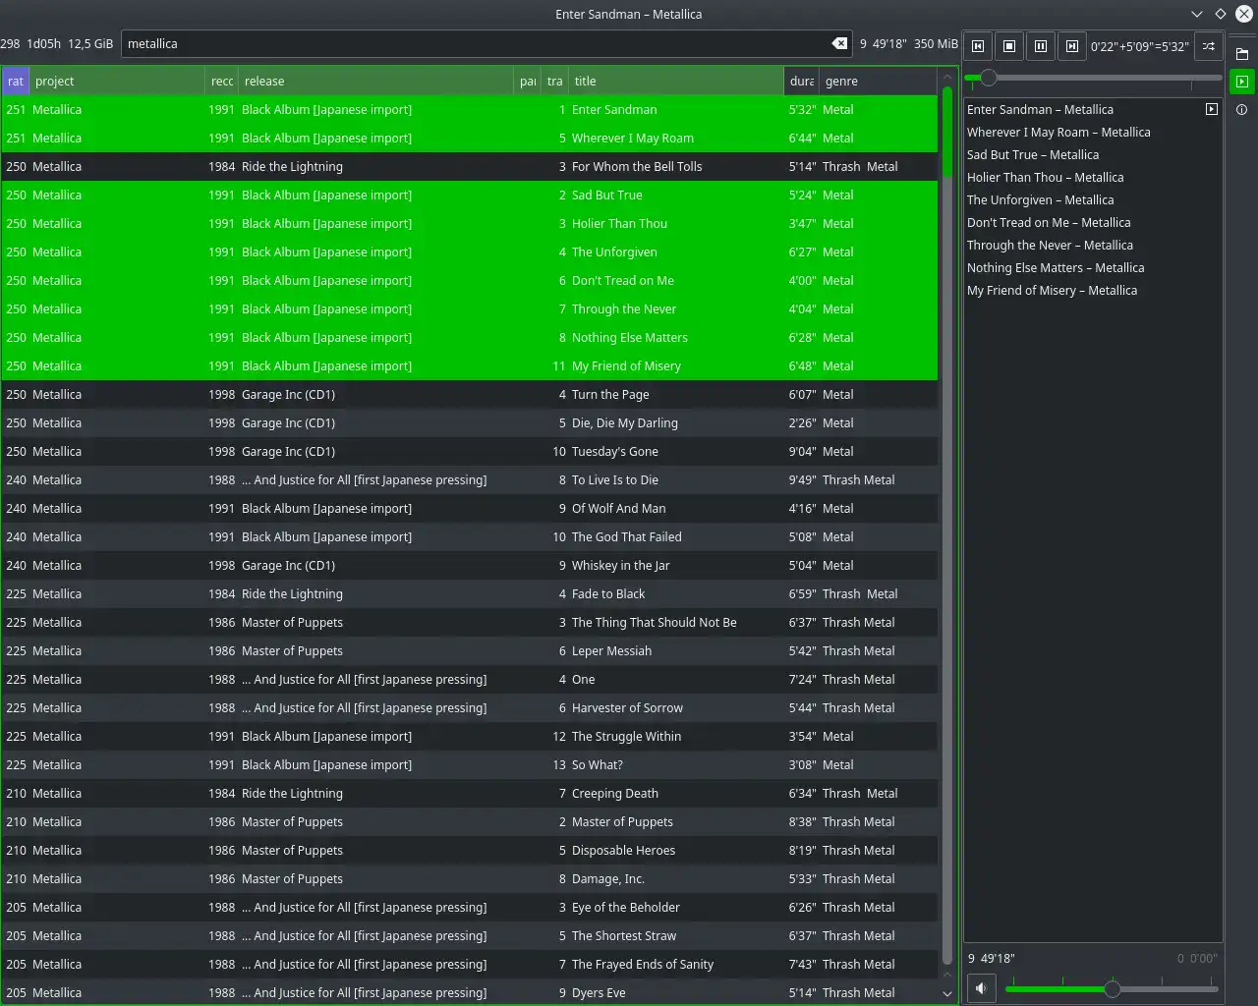Select The Thing That Should Not Be row
This screenshot has height=1006, width=1258.
pos(470,622)
